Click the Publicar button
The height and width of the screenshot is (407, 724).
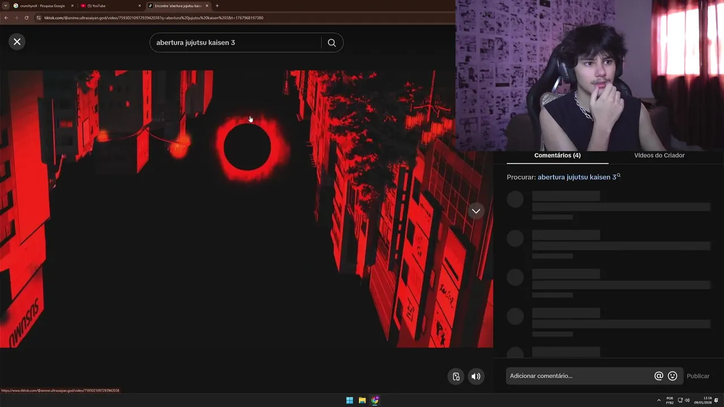point(698,376)
